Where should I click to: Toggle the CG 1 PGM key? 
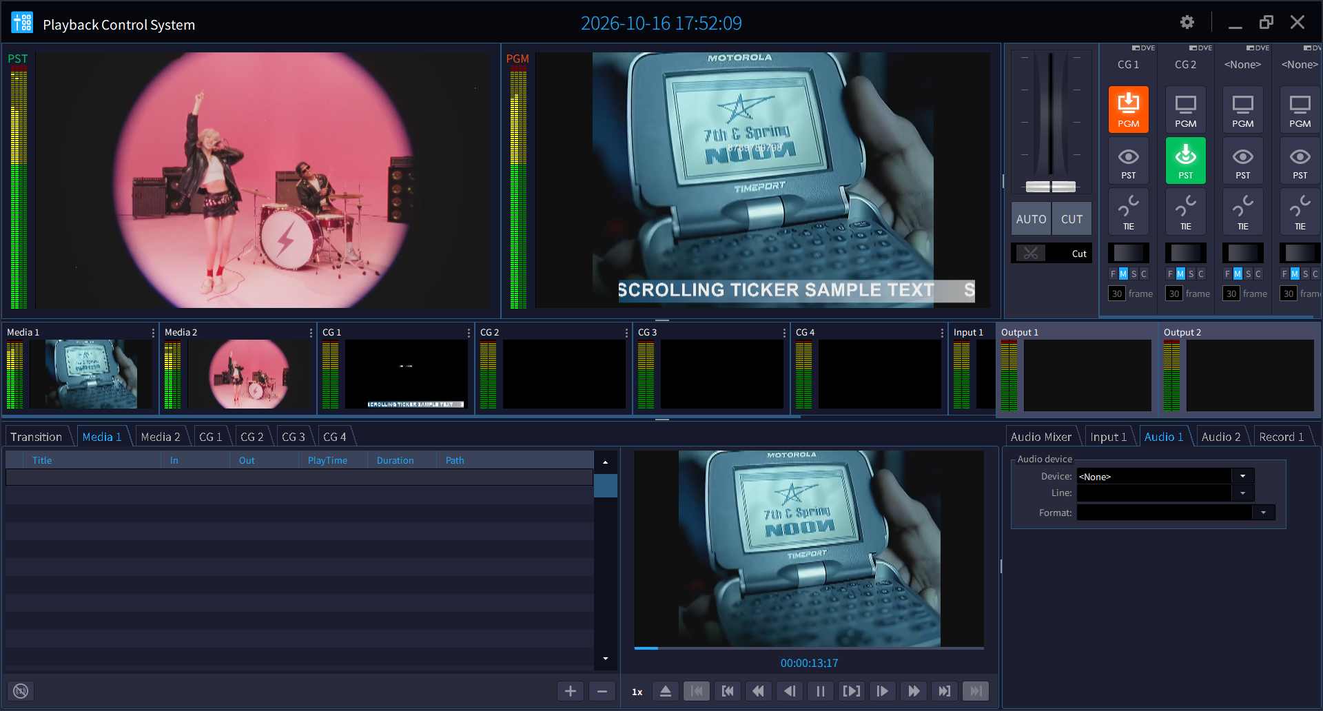click(x=1128, y=109)
